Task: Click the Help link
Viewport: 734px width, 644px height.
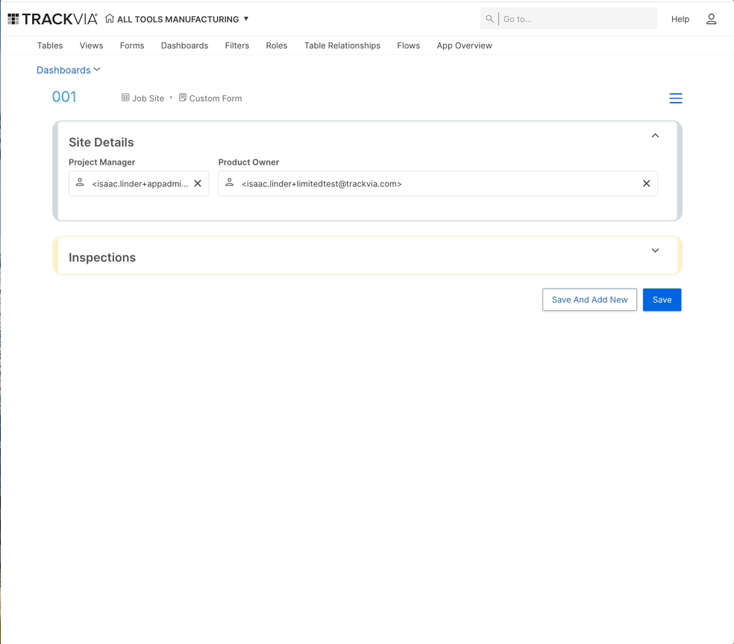Action: tap(680, 19)
